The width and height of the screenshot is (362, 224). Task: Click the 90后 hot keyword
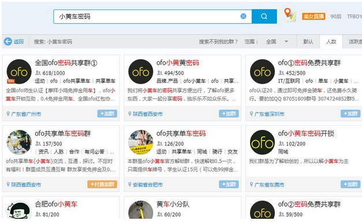click(x=335, y=16)
